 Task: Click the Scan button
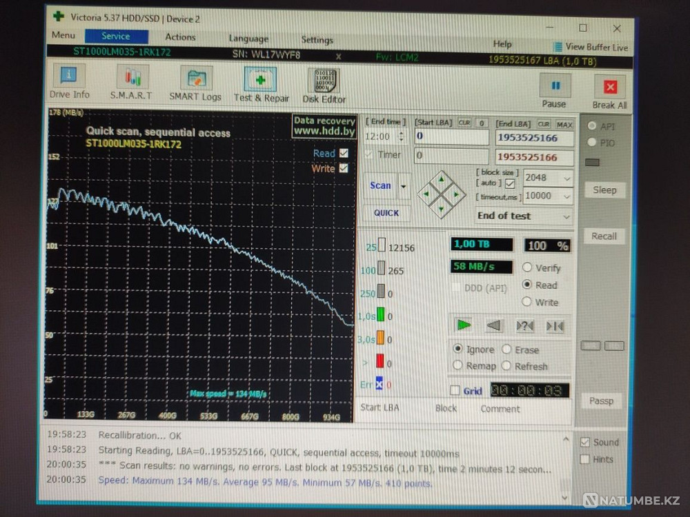tap(380, 185)
